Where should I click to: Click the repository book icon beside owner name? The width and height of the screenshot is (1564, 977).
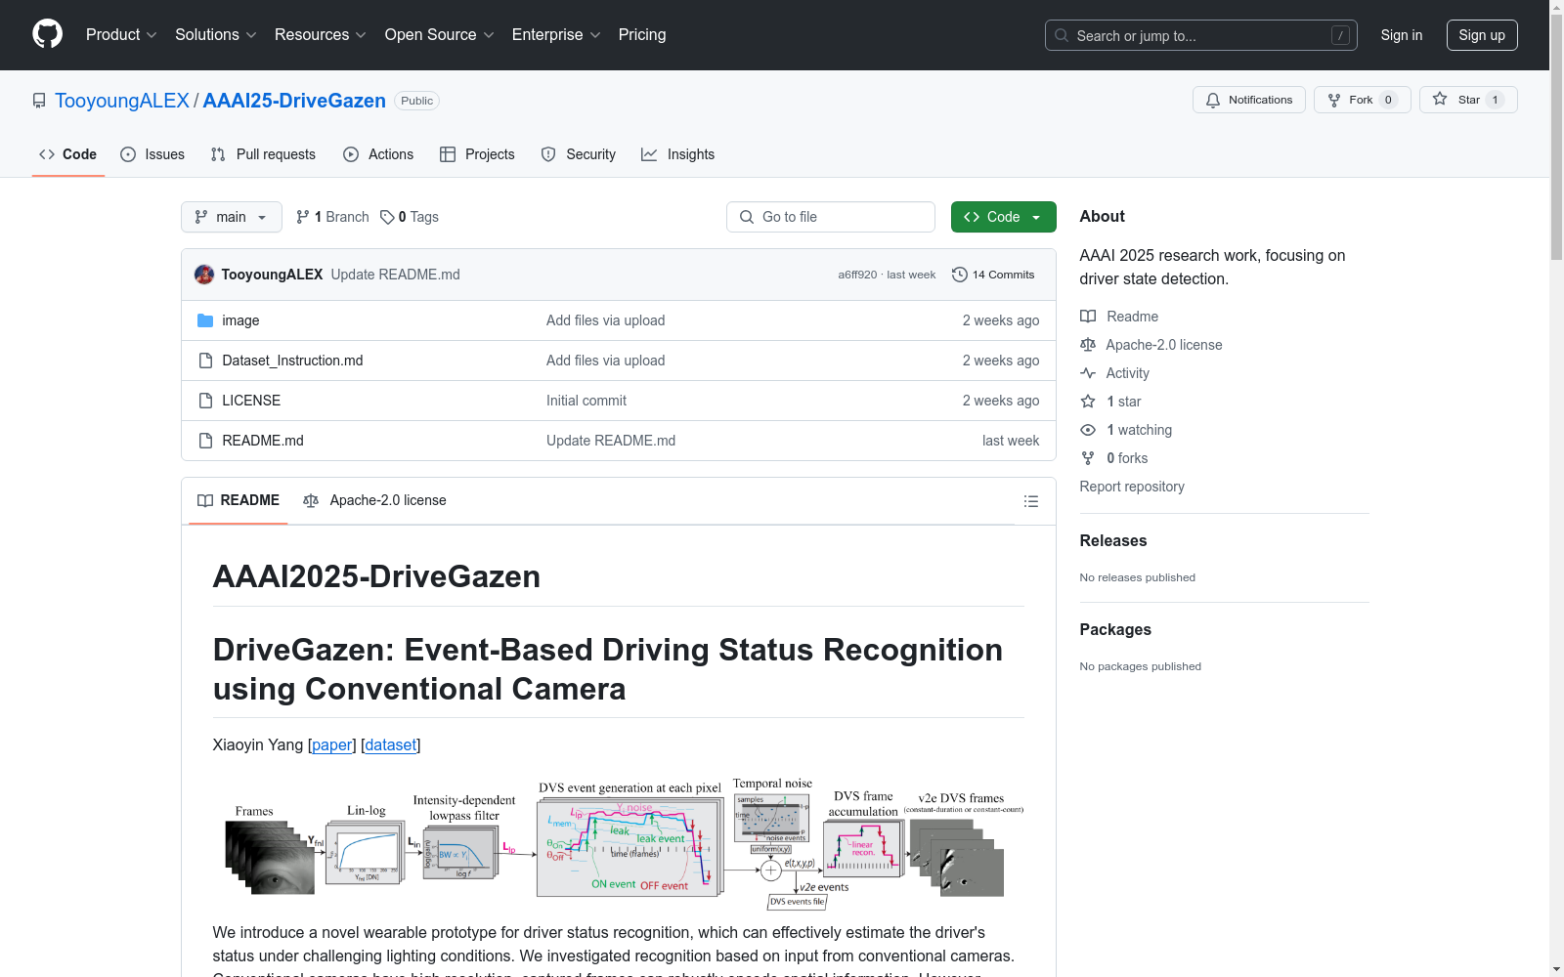[39, 101]
